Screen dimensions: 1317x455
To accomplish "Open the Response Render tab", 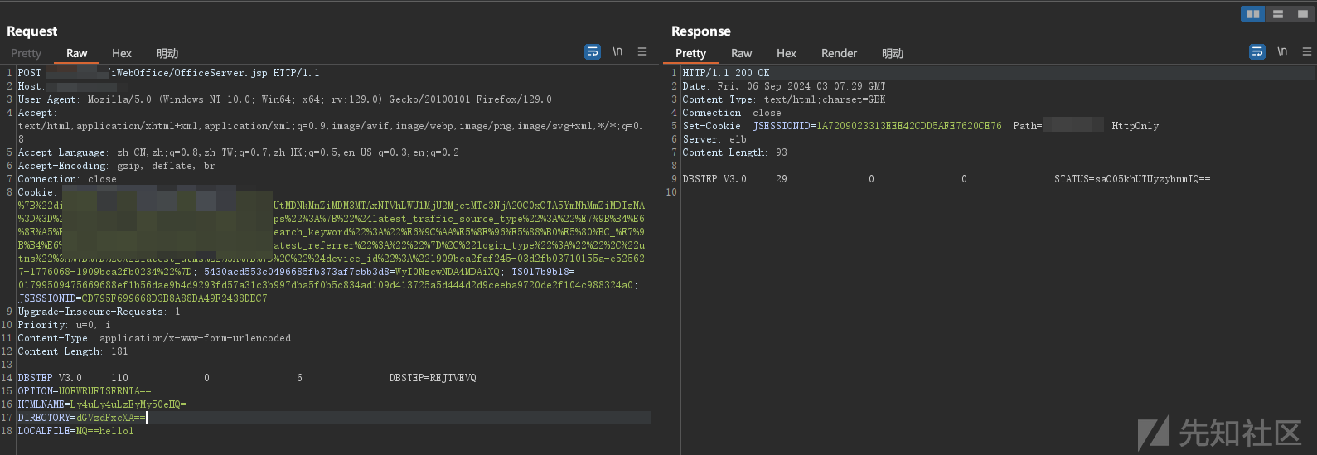I will 840,53.
